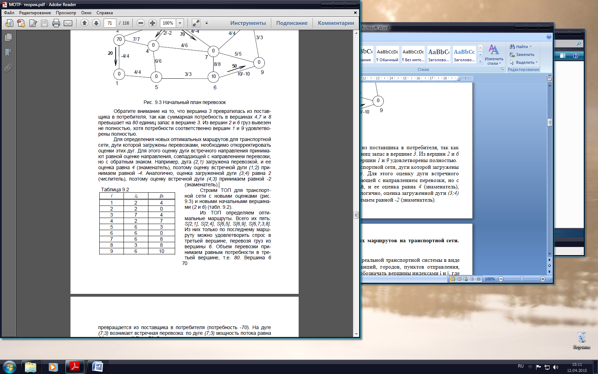Open the Подписание pane in Reader

pos(292,23)
